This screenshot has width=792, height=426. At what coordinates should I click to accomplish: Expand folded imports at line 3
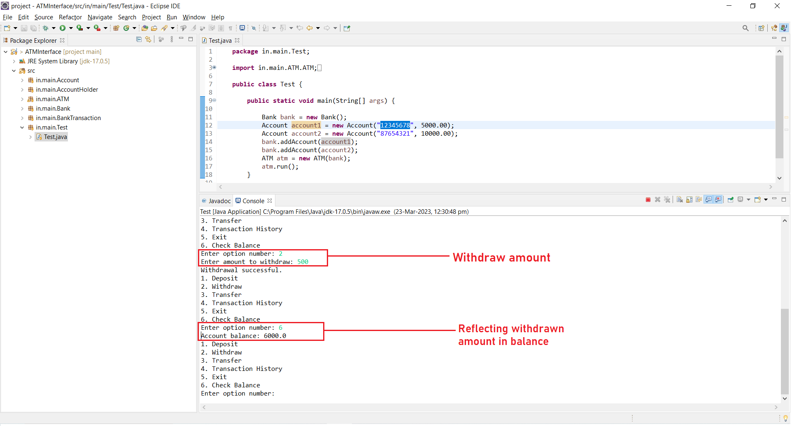[x=214, y=67]
